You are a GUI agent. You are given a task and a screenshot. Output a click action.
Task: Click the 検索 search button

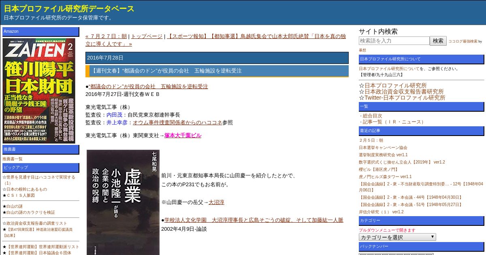click(x=438, y=41)
